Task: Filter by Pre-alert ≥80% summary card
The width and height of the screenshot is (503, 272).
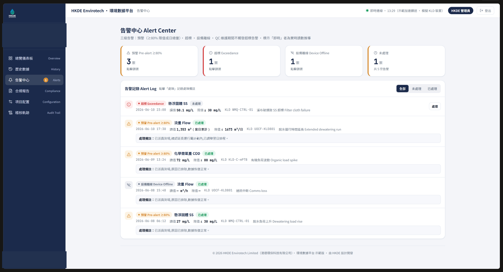Action: 159,61
